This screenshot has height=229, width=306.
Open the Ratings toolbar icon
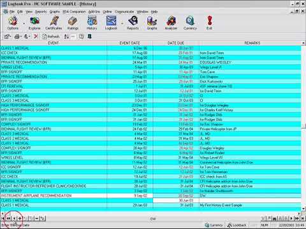73,23
